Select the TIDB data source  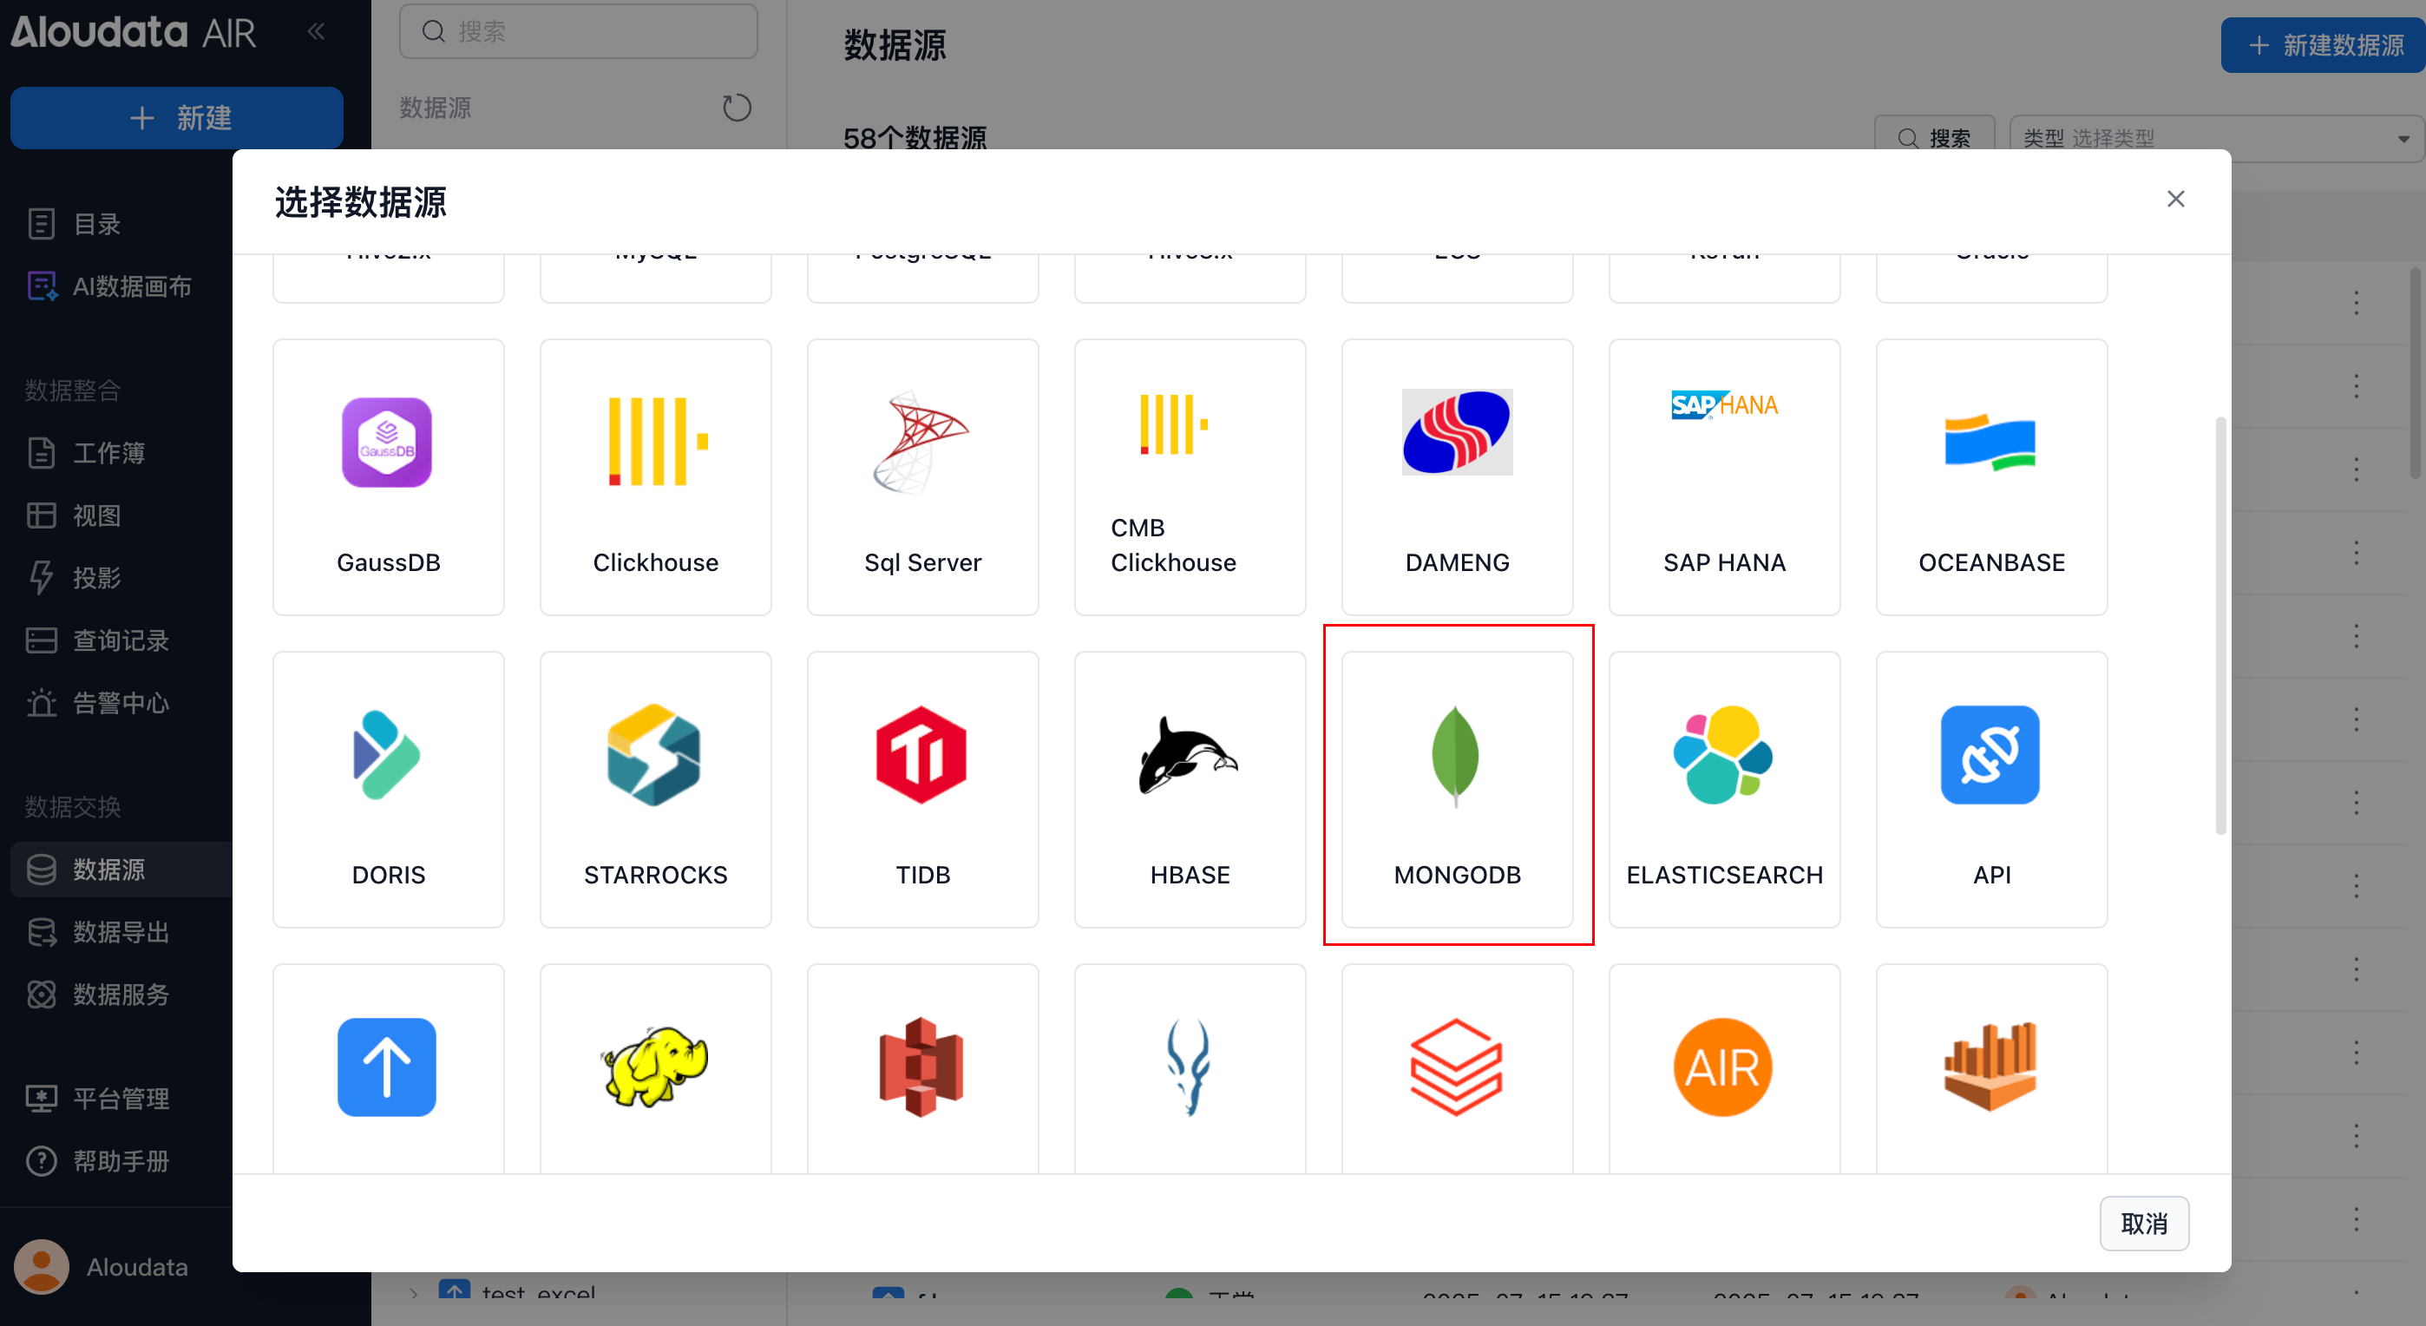coord(922,788)
